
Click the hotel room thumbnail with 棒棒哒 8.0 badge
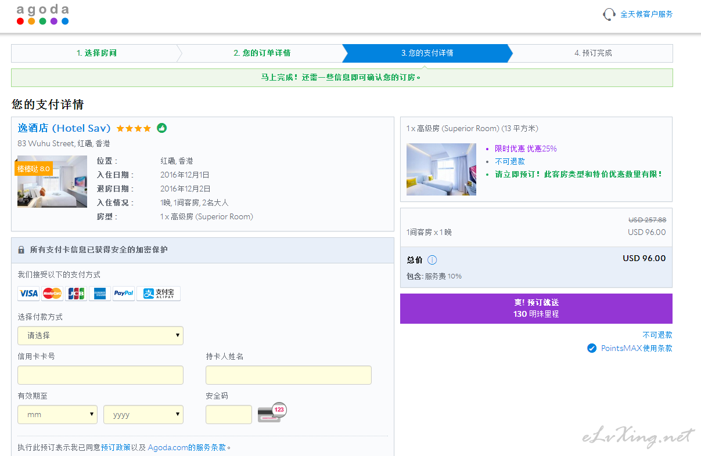(x=52, y=182)
